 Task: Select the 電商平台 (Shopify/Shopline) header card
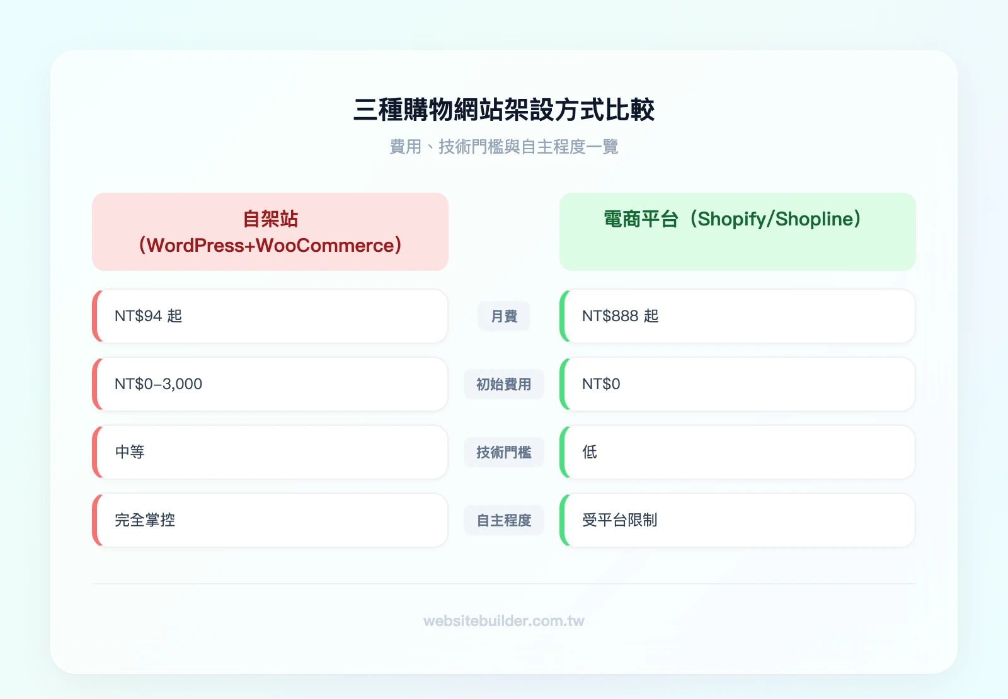[x=738, y=232]
